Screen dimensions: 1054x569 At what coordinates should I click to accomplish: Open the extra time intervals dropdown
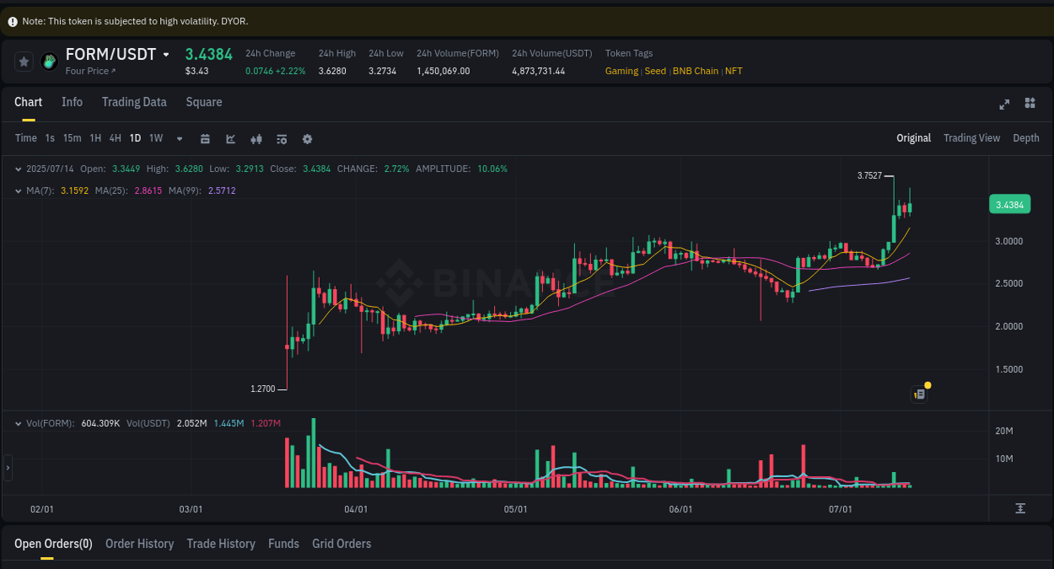(179, 138)
